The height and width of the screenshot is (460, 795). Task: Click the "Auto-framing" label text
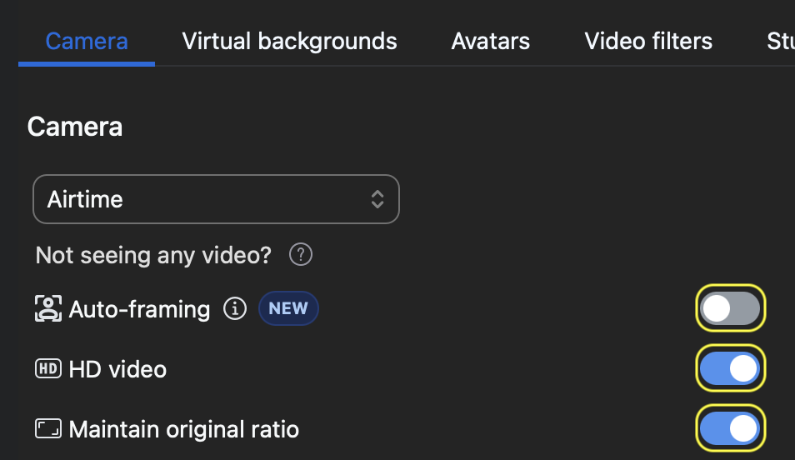tap(139, 310)
